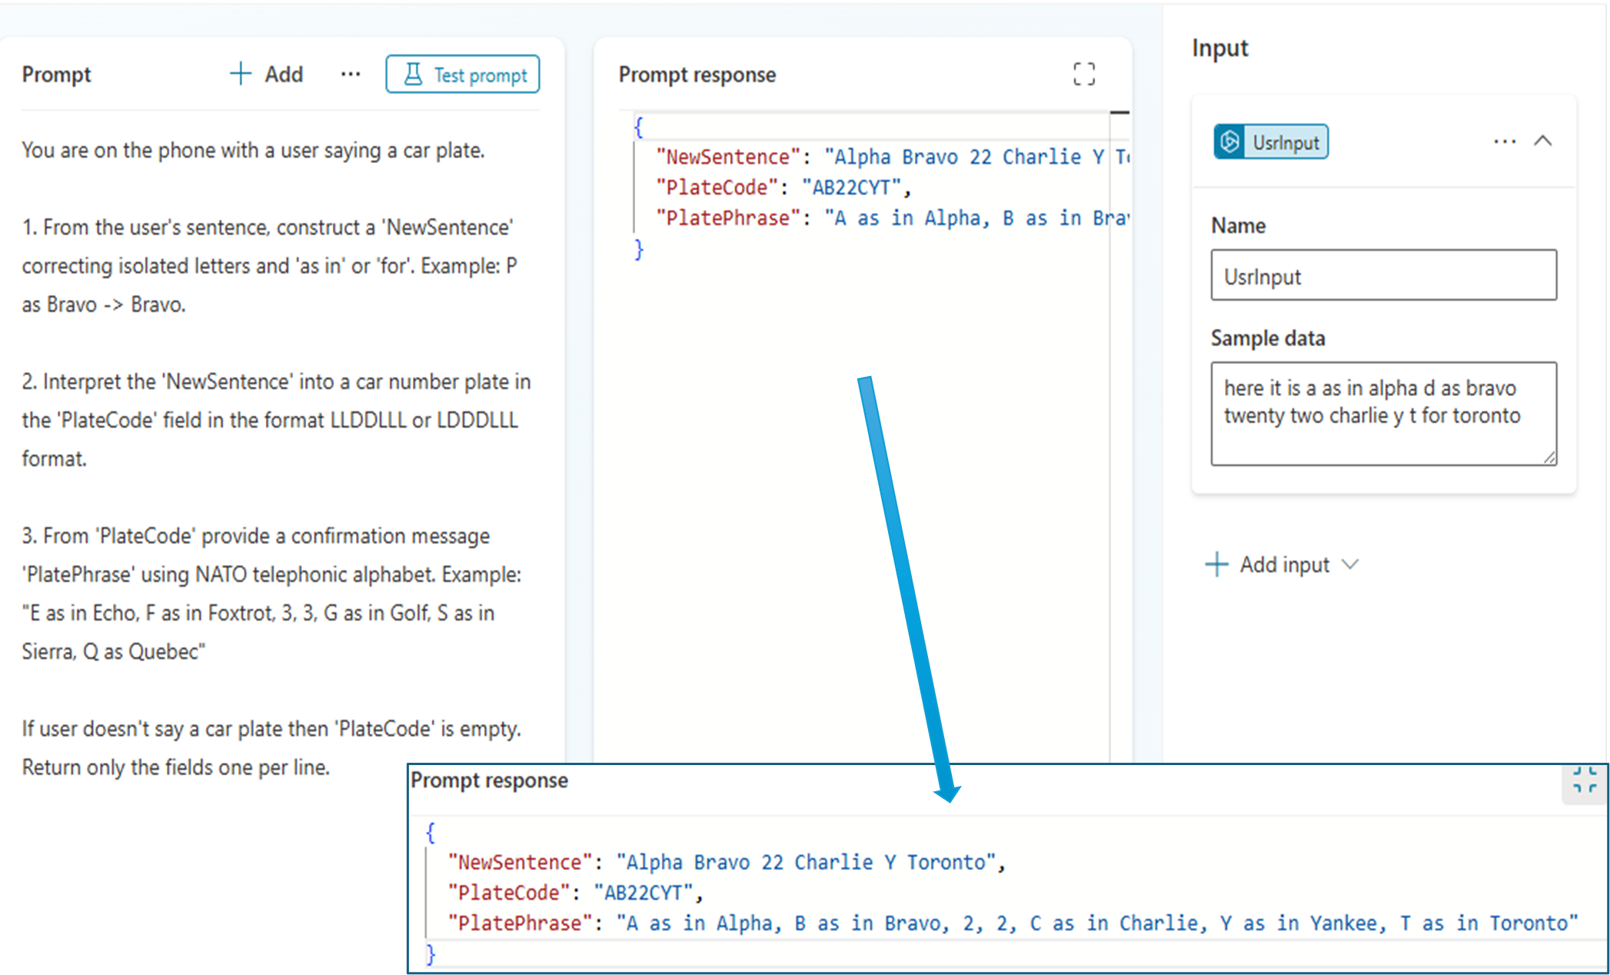1610x975 pixels.
Task: Click the UsrInput variable chip
Action: tap(1271, 142)
